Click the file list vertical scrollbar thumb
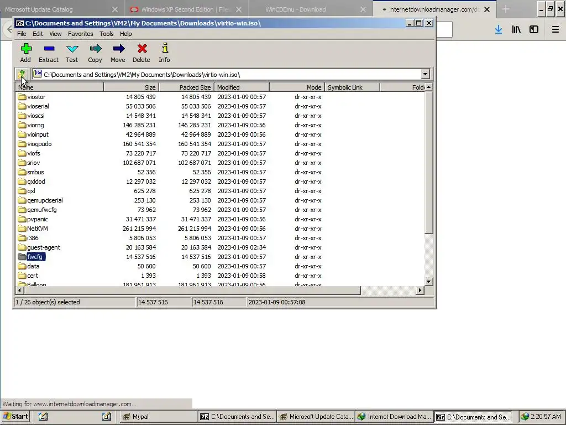The height and width of the screenshot is (425, 566). pyautogui.click(x=428, y=163)
